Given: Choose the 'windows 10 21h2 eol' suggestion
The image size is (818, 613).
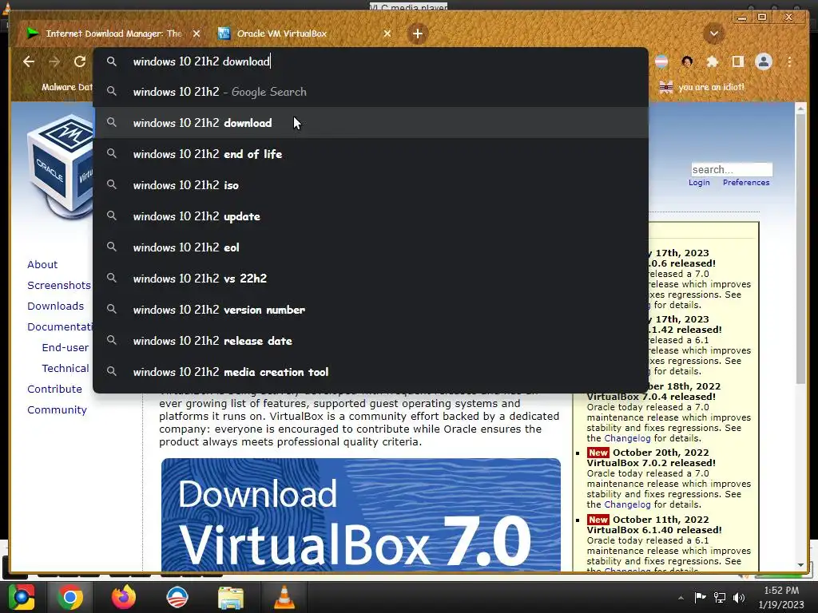Looking at the screenshot, I should (371, 247).
